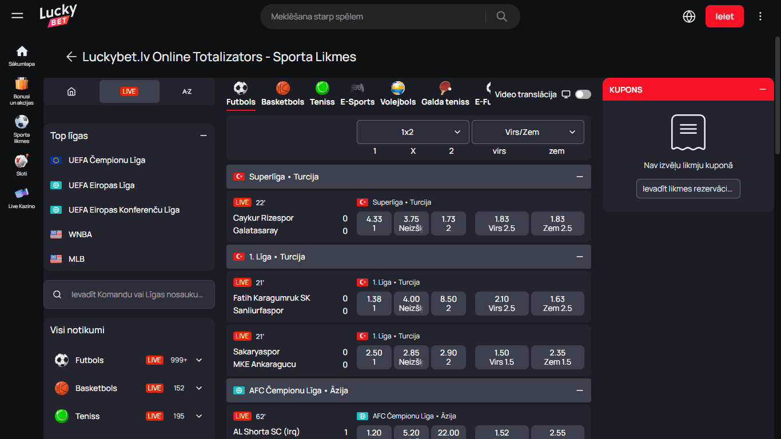
Task: Open the language globe selector
Action: (689, 17)
